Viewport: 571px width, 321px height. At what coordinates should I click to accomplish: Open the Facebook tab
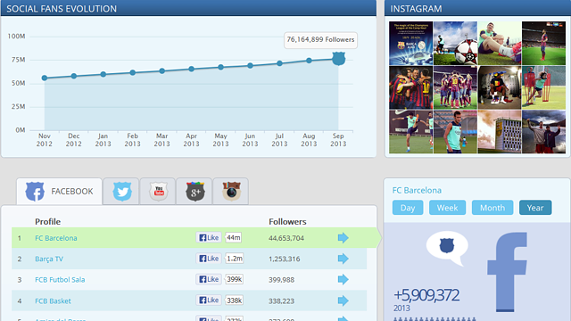60,192
